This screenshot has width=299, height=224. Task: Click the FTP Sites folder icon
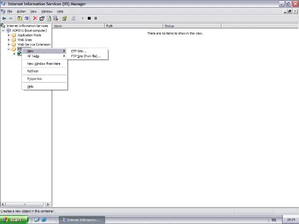click(x=14, y=49)
